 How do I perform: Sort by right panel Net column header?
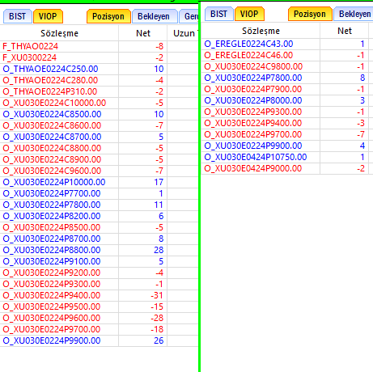pos(345,31)
